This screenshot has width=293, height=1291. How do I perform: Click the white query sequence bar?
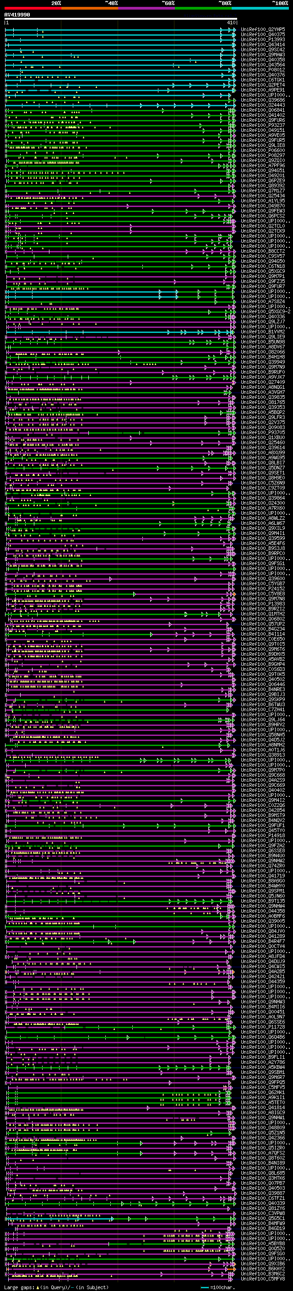121,19
